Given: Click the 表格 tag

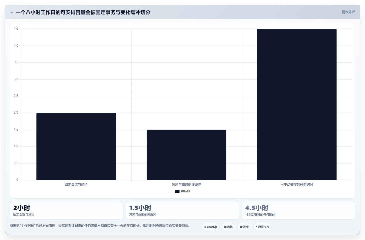Looking at the screenshot, I should coord(228,227).
